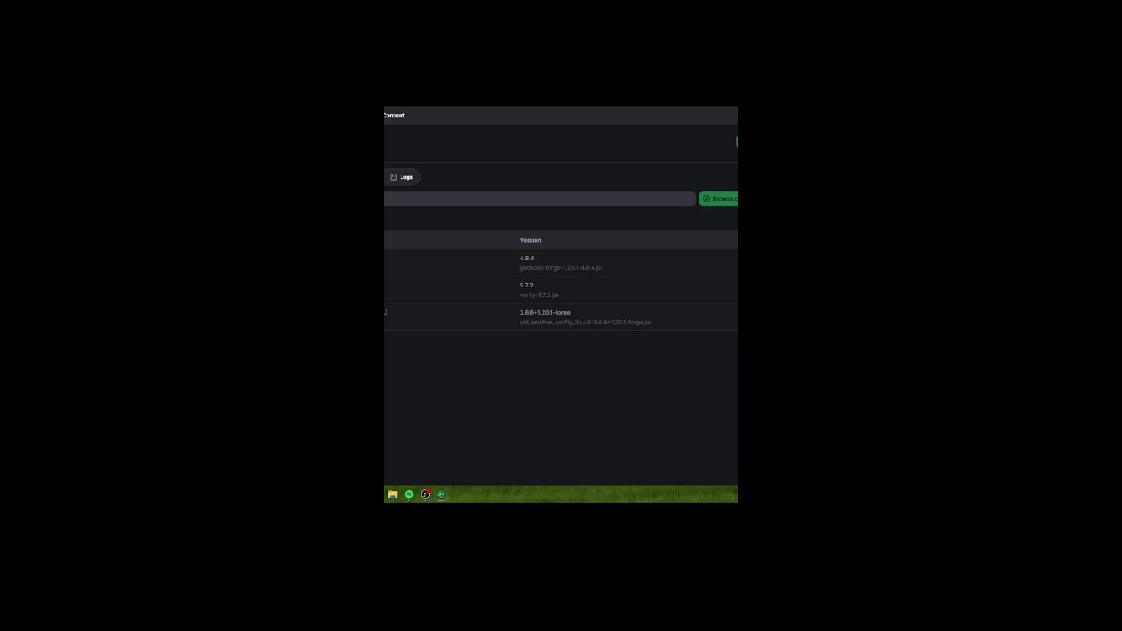Select verity-5.7.2.jar filename
Image resolution: width=1122 pixels, height=631 pixels.
(x=539, y=295)
